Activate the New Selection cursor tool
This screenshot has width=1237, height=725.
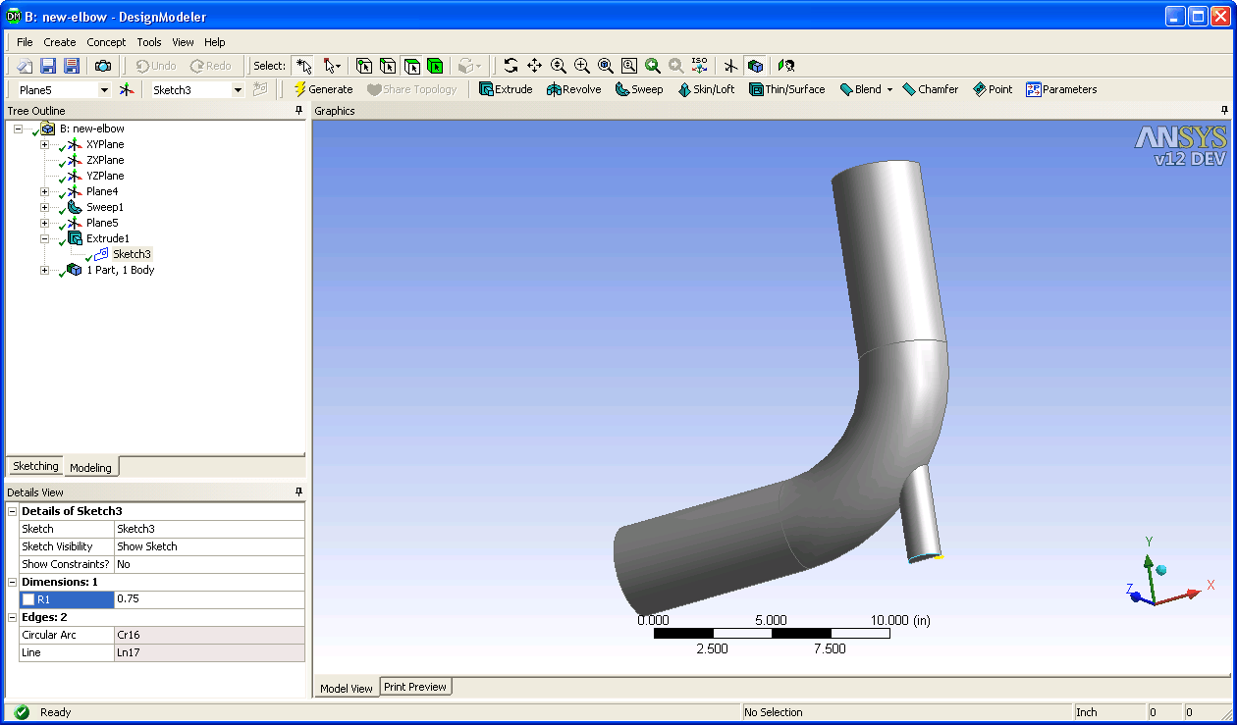tap(303, 66)
